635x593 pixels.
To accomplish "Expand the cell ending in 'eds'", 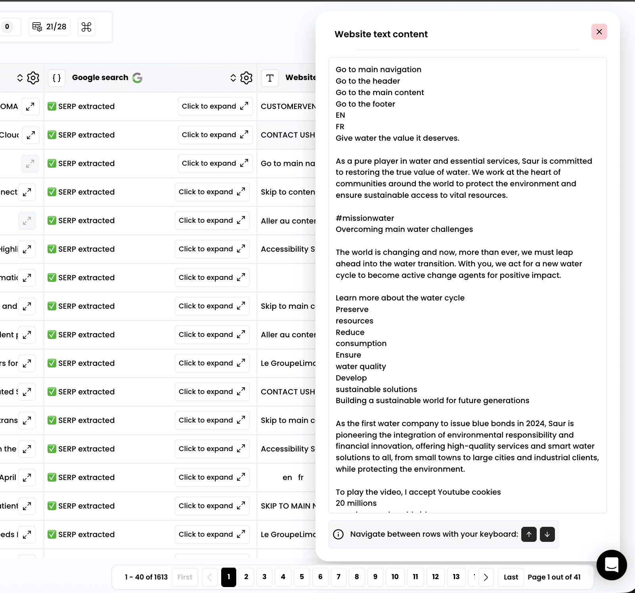I will click(x=27, y=534).
